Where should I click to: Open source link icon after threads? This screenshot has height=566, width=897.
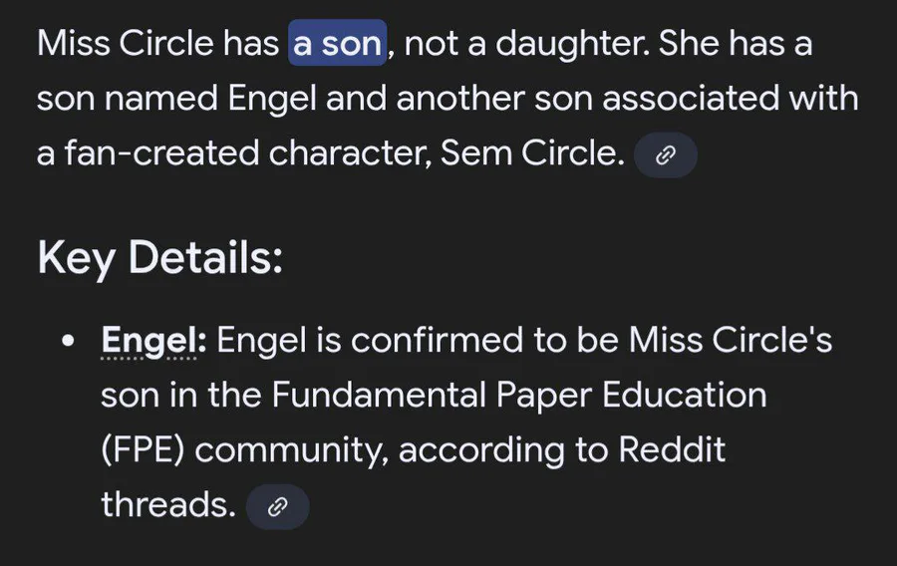pos(277,506)
